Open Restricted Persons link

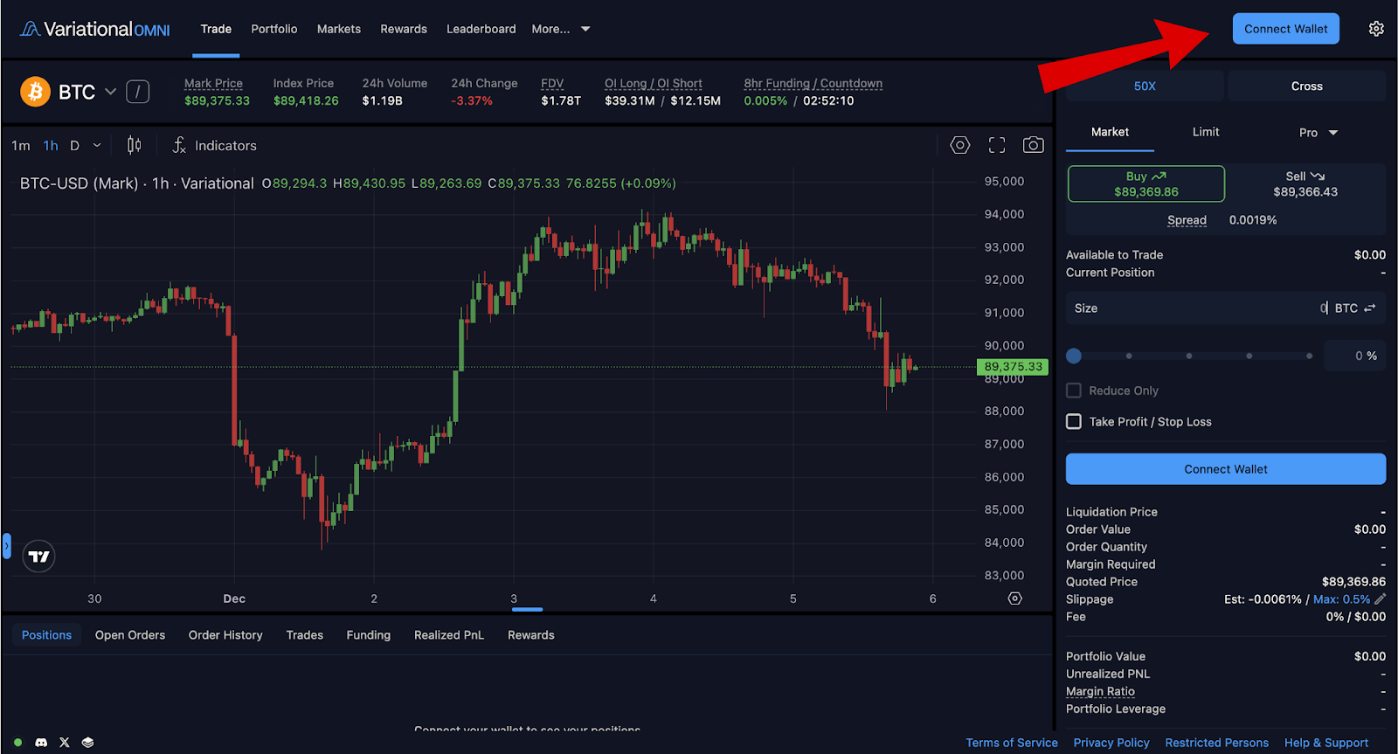[x=1217, y=743]
